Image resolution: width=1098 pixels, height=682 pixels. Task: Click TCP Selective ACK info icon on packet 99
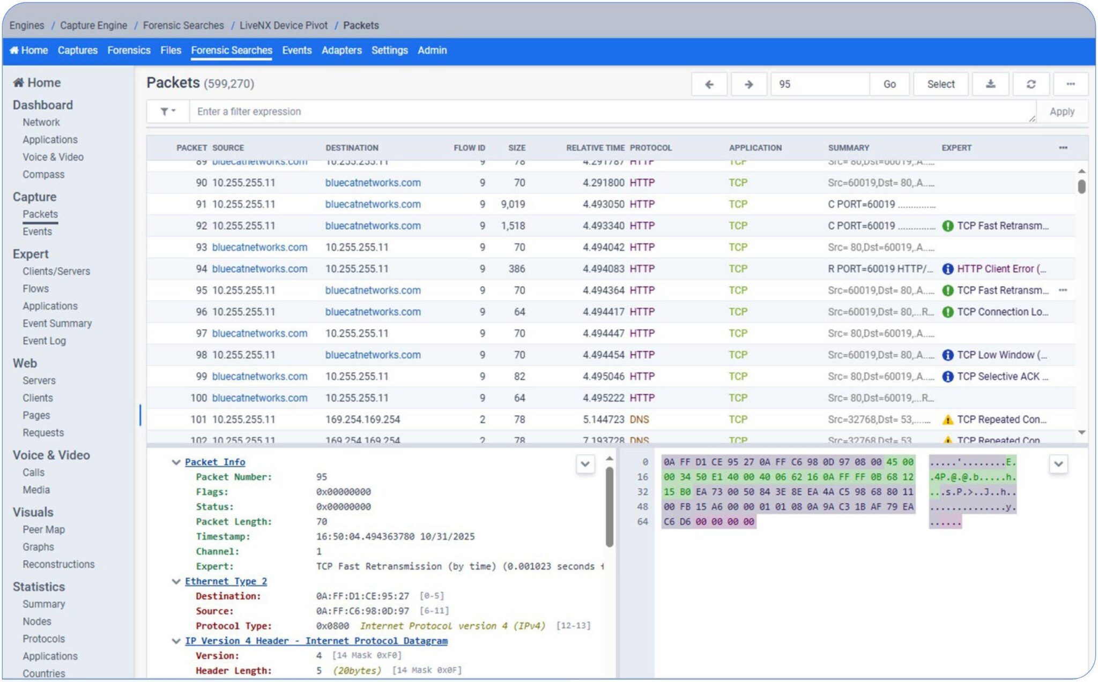pyautogui.click(x=947, y=377)
